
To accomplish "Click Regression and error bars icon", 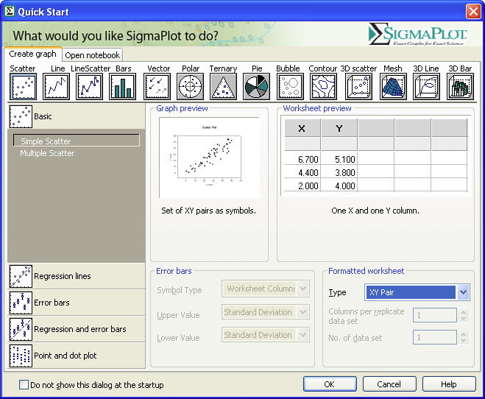I will 21,329.
